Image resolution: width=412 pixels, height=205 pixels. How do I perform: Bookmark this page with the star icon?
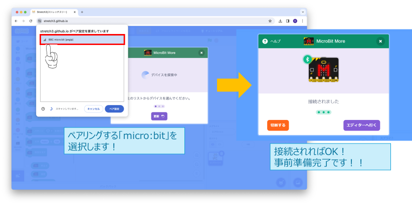[270, 21]
